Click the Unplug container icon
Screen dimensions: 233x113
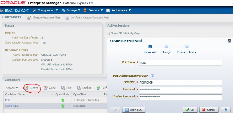79,88
